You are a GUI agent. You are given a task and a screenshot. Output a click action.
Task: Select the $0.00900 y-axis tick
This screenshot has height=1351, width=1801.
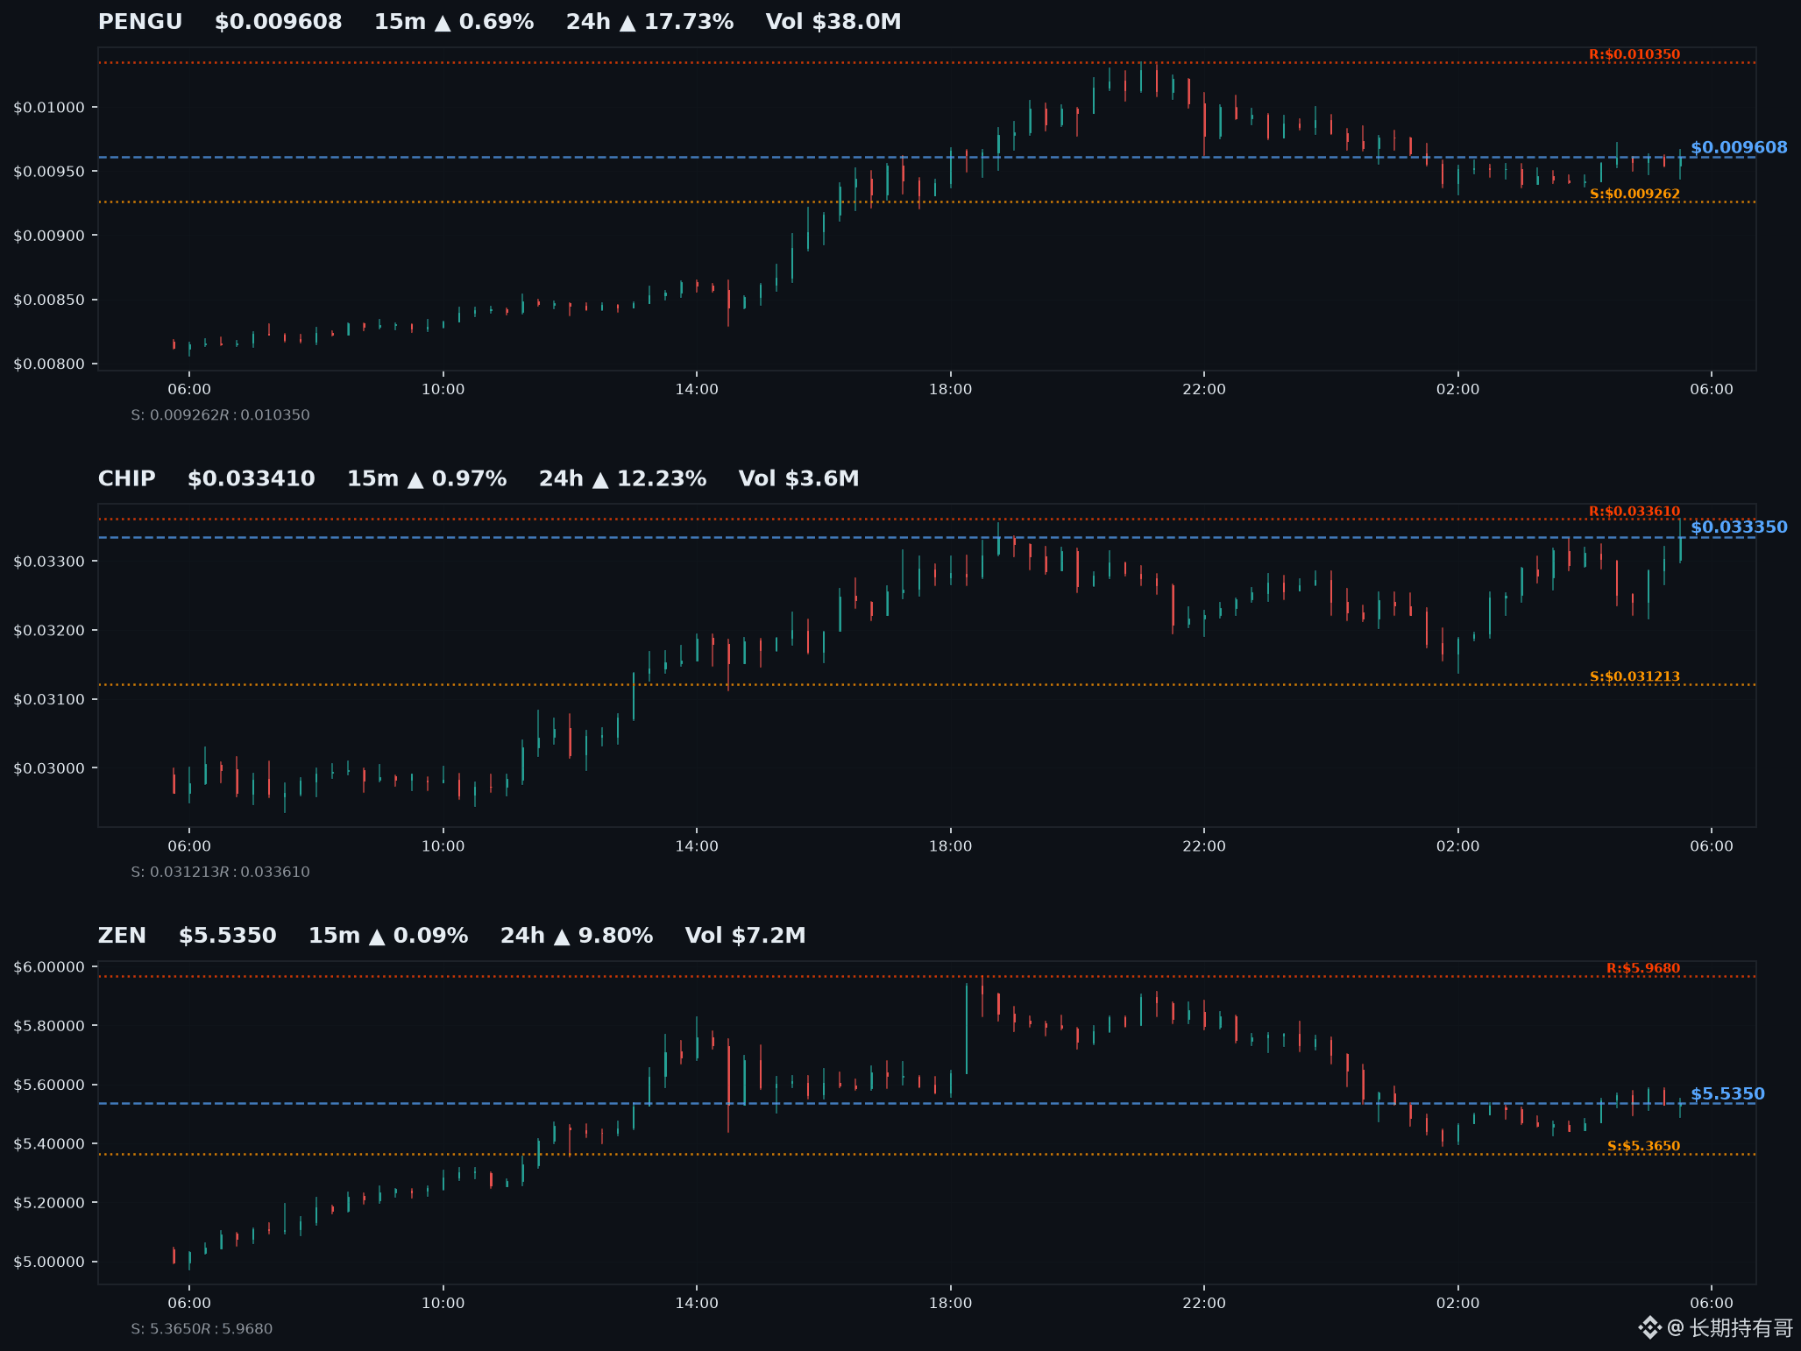(x=49, y=236)
